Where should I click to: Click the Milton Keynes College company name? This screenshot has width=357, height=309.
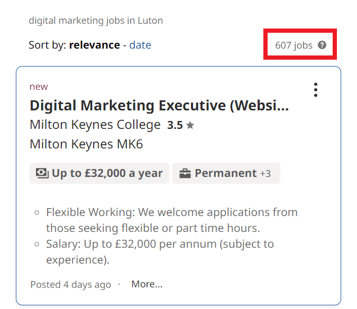pyautogui.click(x=95, y=125)
